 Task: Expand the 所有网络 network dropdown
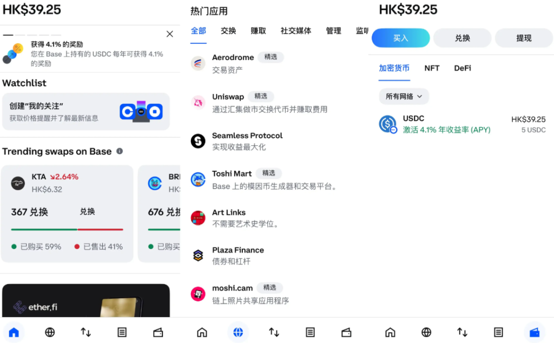coord(404,96)
